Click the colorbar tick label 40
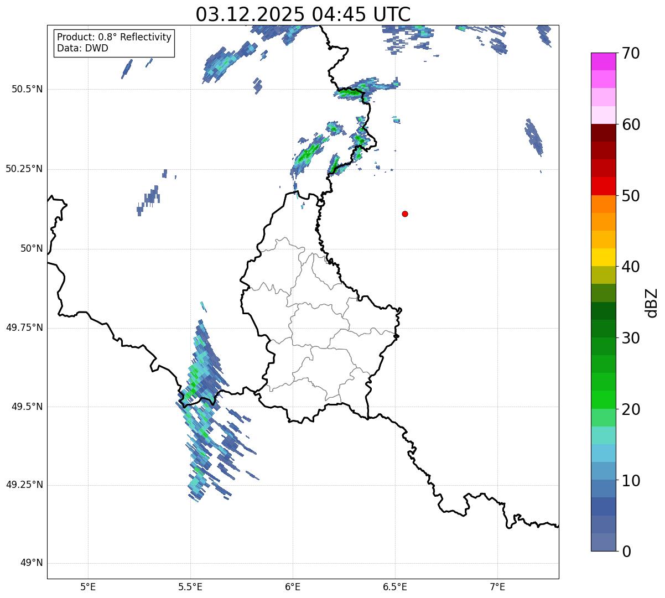 [x=631, y=267]
